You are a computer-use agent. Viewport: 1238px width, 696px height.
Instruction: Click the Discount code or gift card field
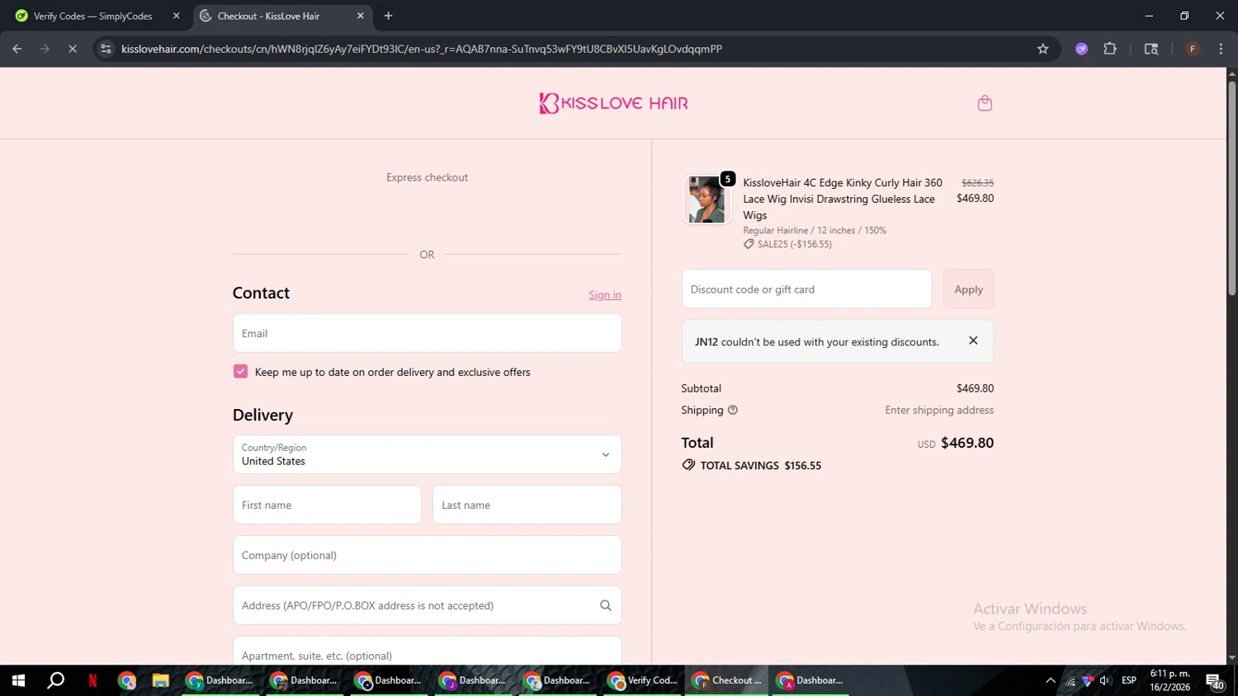click(x=806, y=289)
